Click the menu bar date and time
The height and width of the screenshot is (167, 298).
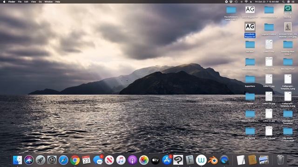click(x=267, y=2)
